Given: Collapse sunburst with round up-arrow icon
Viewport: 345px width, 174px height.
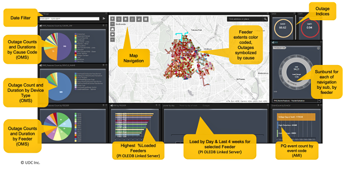Looking at the screenshot, I should click(x=318, y=48).
